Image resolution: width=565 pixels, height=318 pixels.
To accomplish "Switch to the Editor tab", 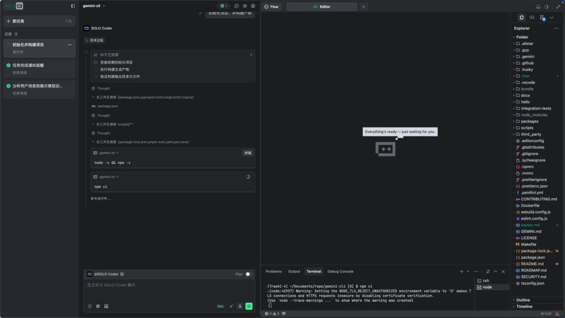I will [322, 6].
